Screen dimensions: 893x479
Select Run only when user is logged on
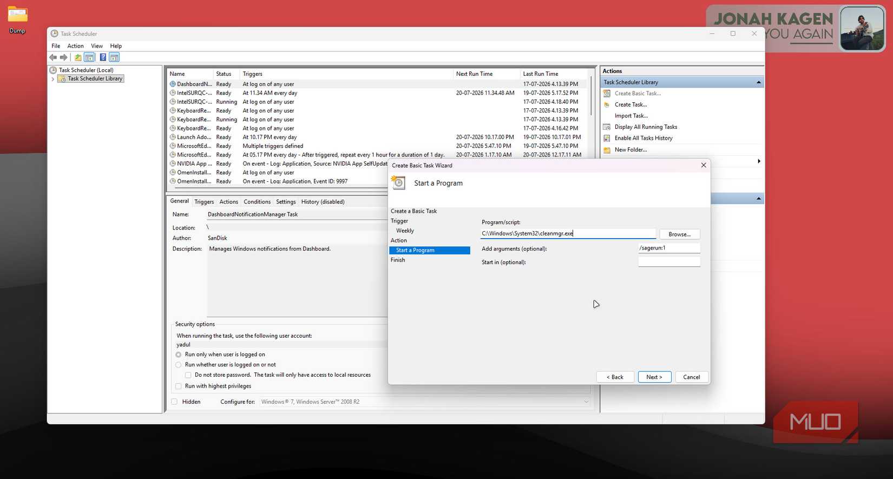[x=179, y=355]
